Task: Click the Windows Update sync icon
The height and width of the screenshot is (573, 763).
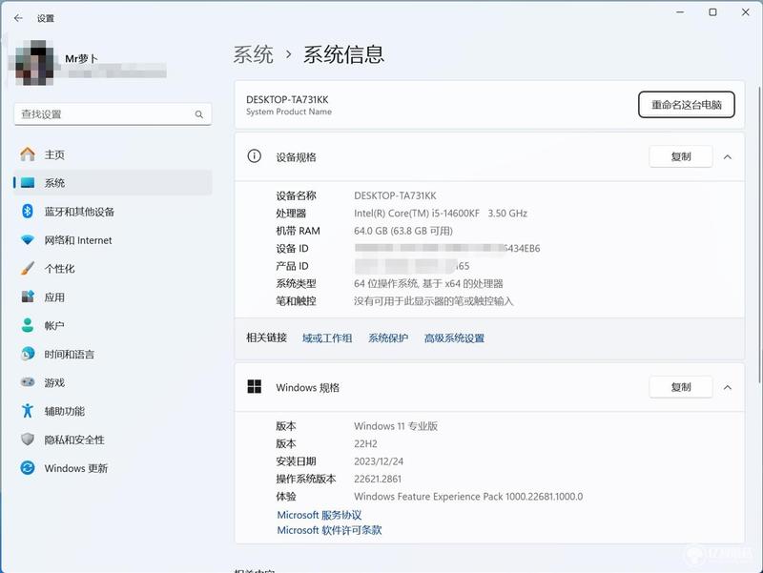Action: [28, 468]
